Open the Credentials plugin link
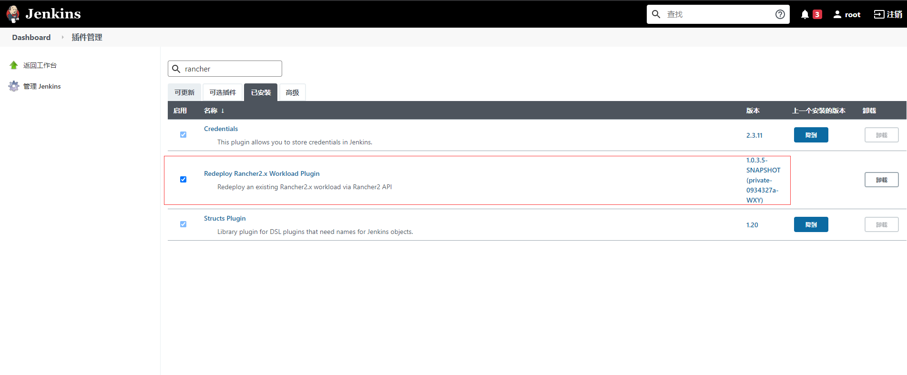Viewport: 907px width, 375px height. pos(221,129)
